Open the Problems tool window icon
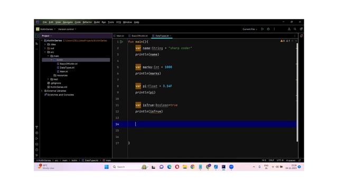Image resolution: width=338 pixels, height=190 pixels. pos(37,150)
